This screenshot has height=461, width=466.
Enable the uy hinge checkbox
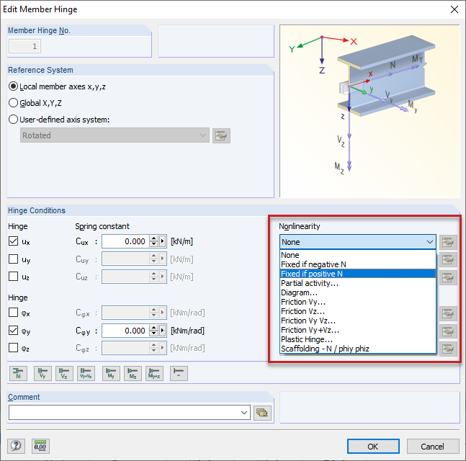pyautogui.click(x=14, y=259)
